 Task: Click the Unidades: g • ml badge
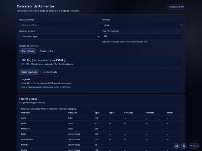tap(176, 7)
